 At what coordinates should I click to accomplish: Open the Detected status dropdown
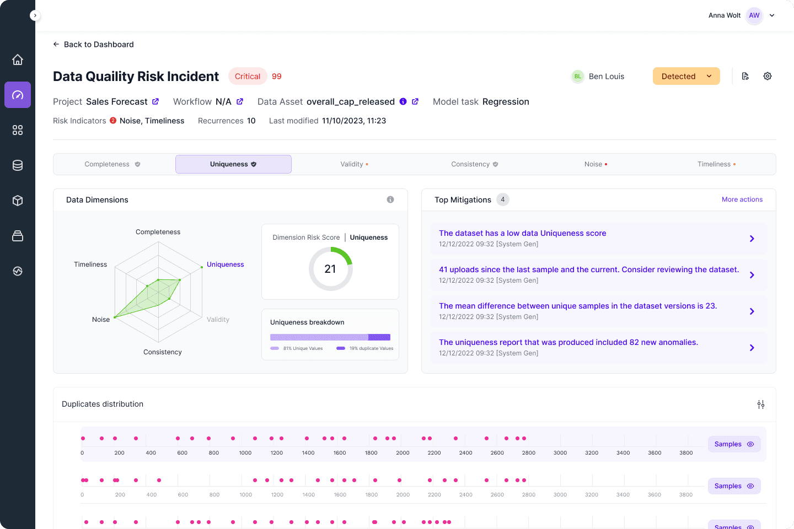[x=686, y=76]
